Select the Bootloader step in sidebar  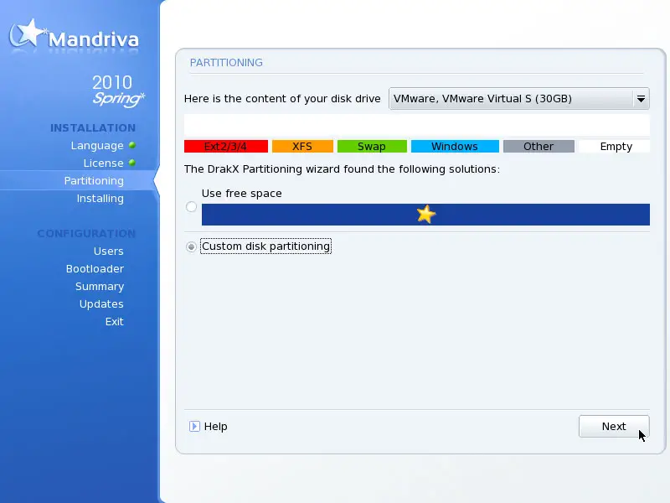pos(95,268)
